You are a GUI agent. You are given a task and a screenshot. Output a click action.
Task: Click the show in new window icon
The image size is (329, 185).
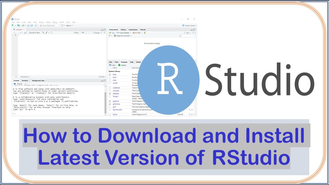click(21, 33)
